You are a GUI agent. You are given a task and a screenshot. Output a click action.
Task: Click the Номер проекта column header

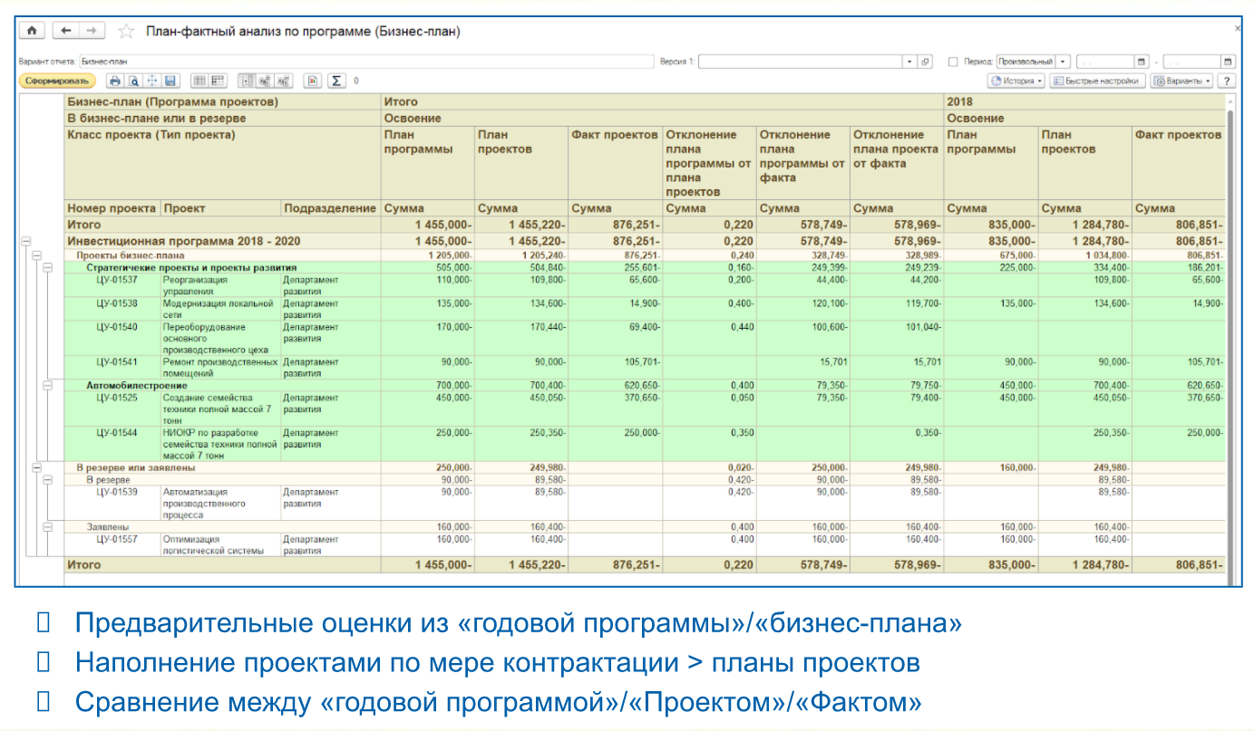point(112,207)
